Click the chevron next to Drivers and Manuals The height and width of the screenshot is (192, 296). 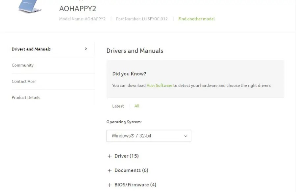tap(86, 49)
